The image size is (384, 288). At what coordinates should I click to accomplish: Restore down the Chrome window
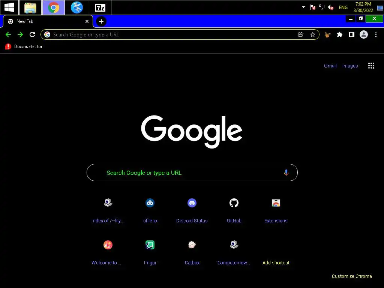coord(360,19)
